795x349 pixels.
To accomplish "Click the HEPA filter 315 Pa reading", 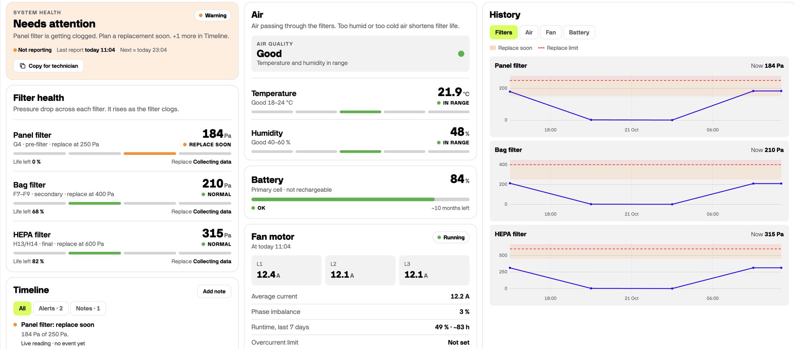I will click(x=217, y=233).
